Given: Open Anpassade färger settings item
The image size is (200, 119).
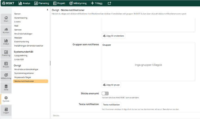Looking at the screenshot, I should click(x=23, y=77).
